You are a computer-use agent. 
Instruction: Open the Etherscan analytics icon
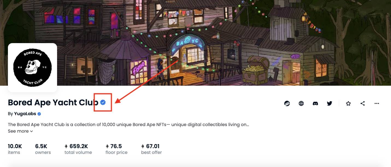(x=287, y=103)
